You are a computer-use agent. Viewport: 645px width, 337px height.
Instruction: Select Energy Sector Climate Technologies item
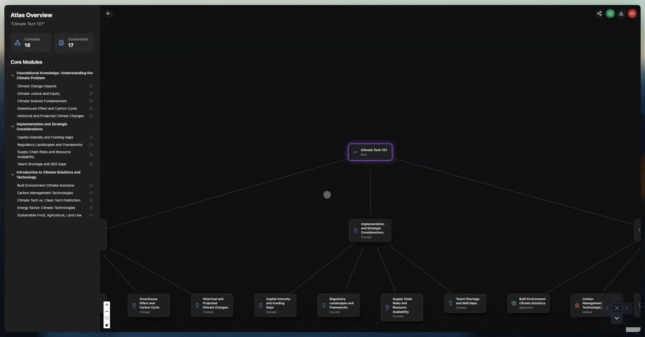(46, 208)
